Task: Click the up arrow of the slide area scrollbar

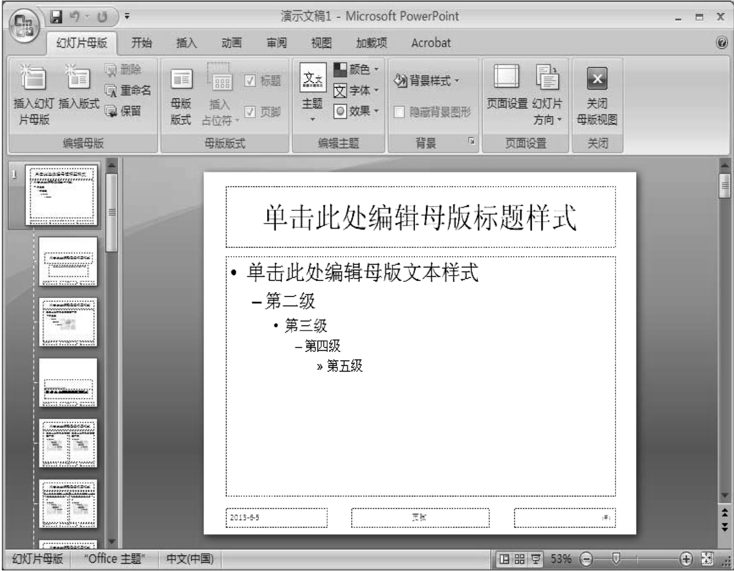Action: (x=725, y=165)
